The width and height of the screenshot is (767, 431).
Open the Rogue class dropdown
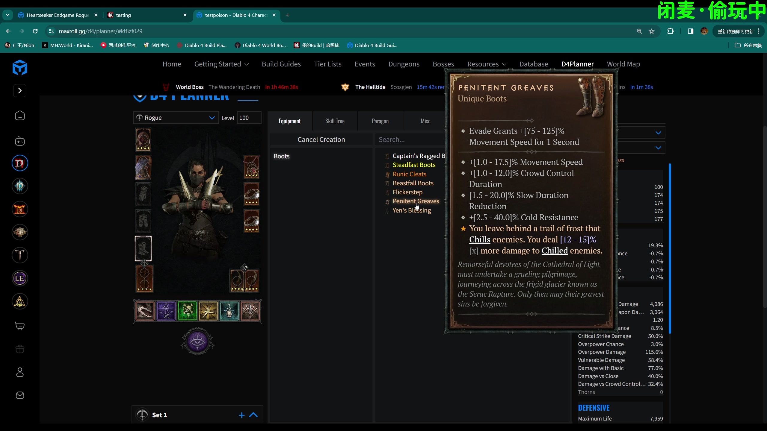pyautogui.click(x=176, y=118)
